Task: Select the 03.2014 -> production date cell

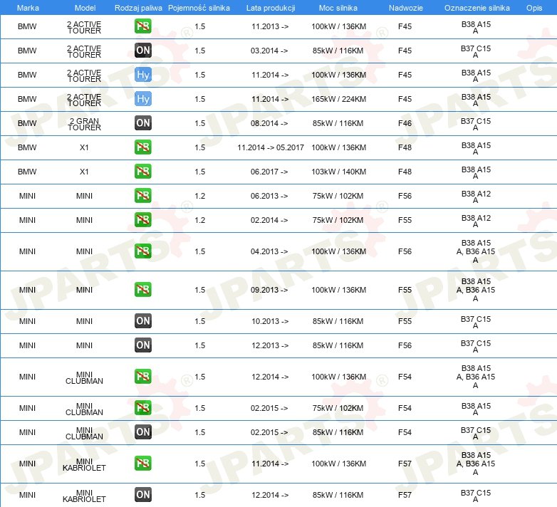Action: click(269, 51)
